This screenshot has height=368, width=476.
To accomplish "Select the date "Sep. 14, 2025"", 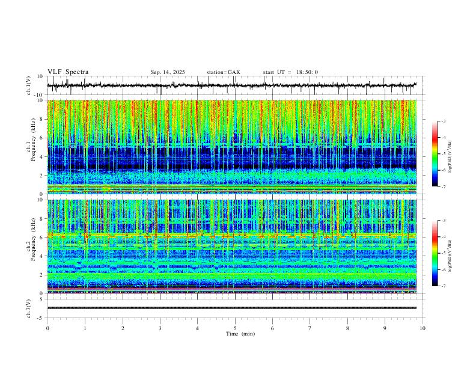I will point(168,72).
